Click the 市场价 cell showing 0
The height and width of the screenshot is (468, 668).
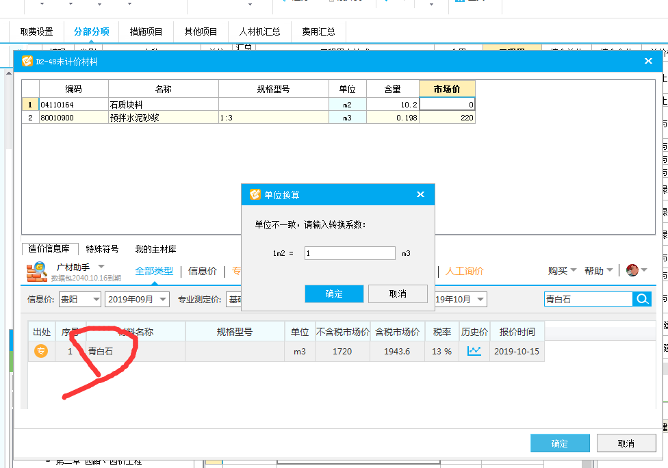coord(447,104)
